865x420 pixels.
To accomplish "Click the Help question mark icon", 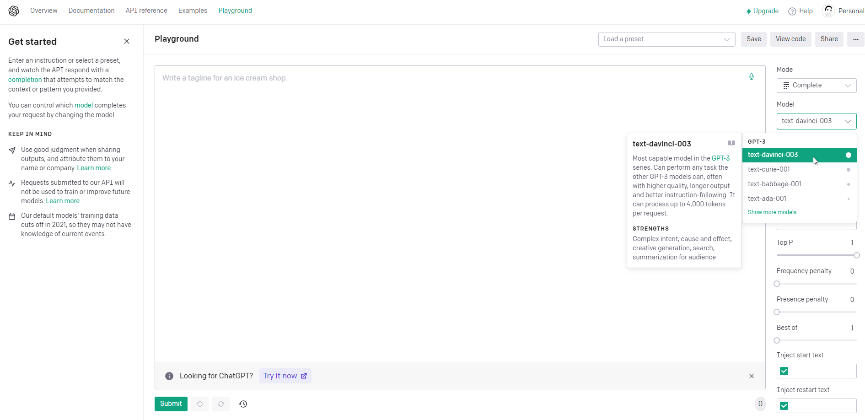I will coord(792,11).
